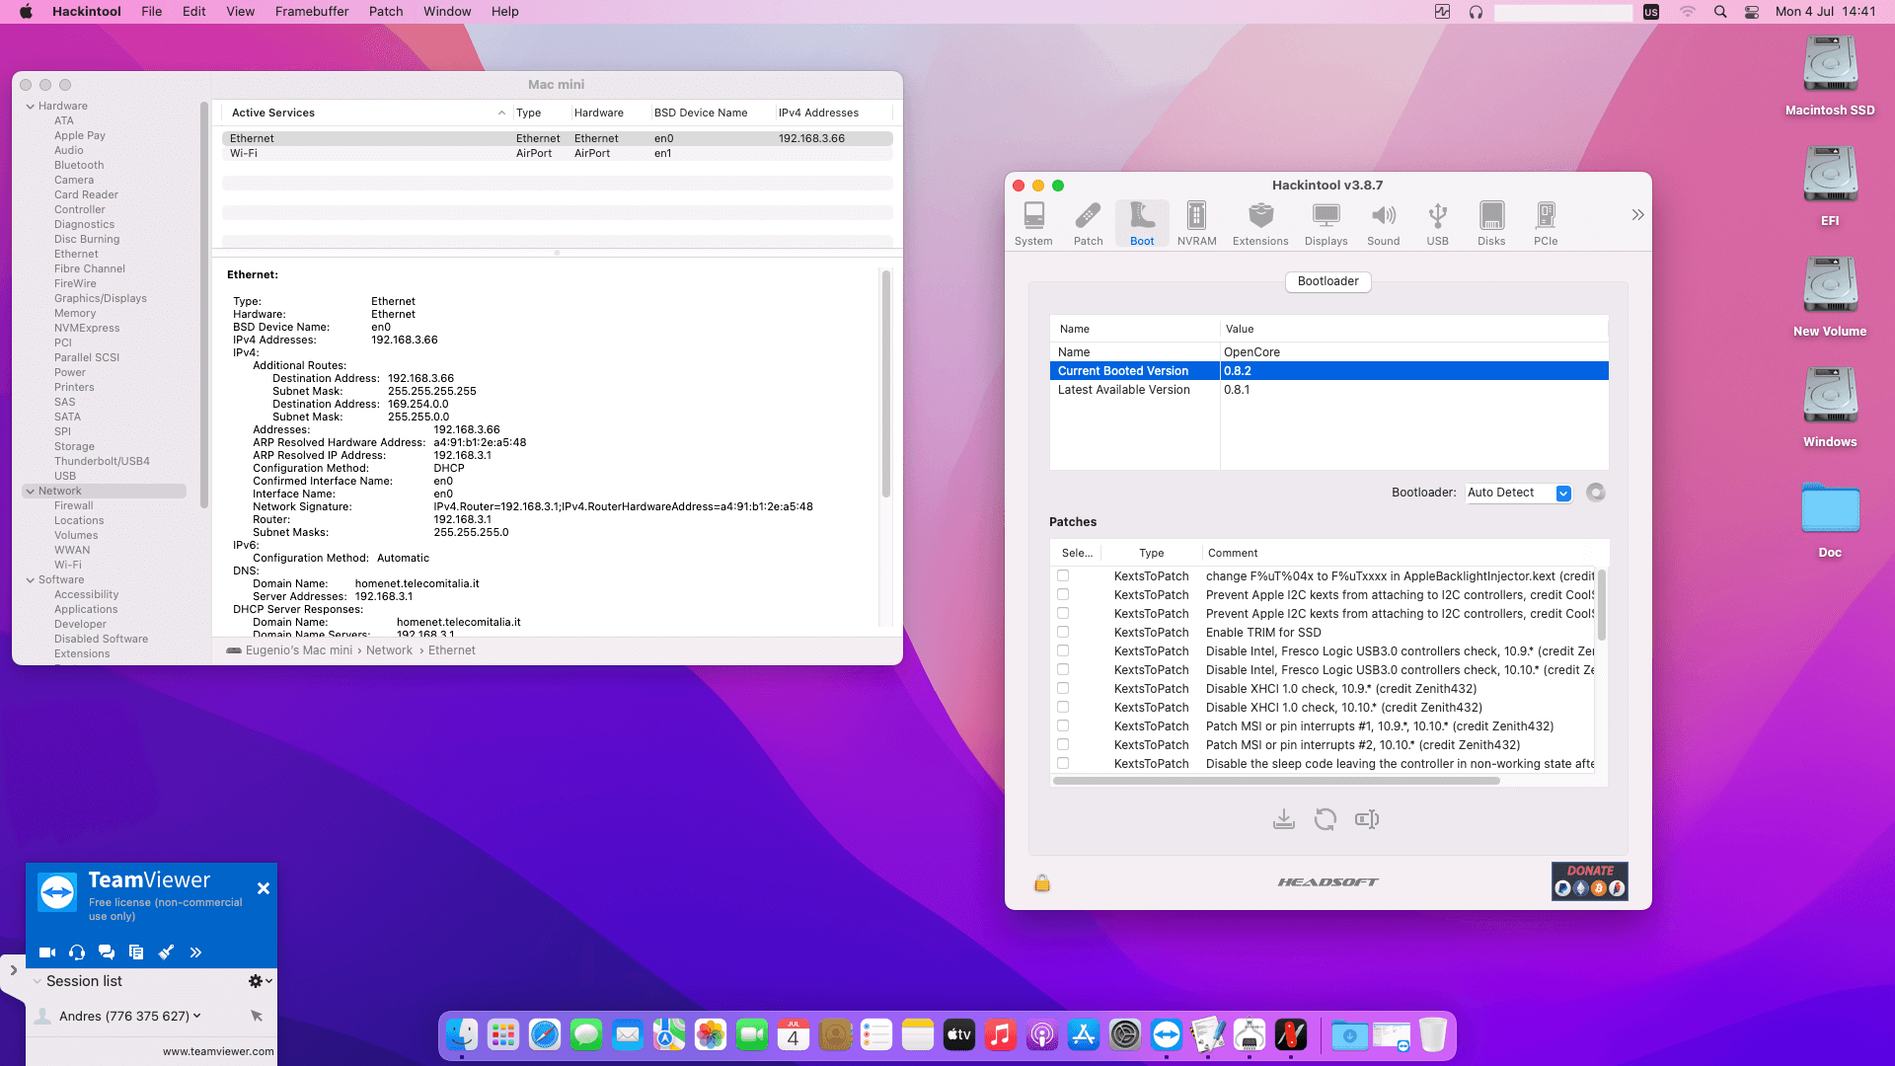Show more Hackintool toolbar items
This screenshot has height=1066, width=1895.
pyautogui.click(x=1637, y=214)
